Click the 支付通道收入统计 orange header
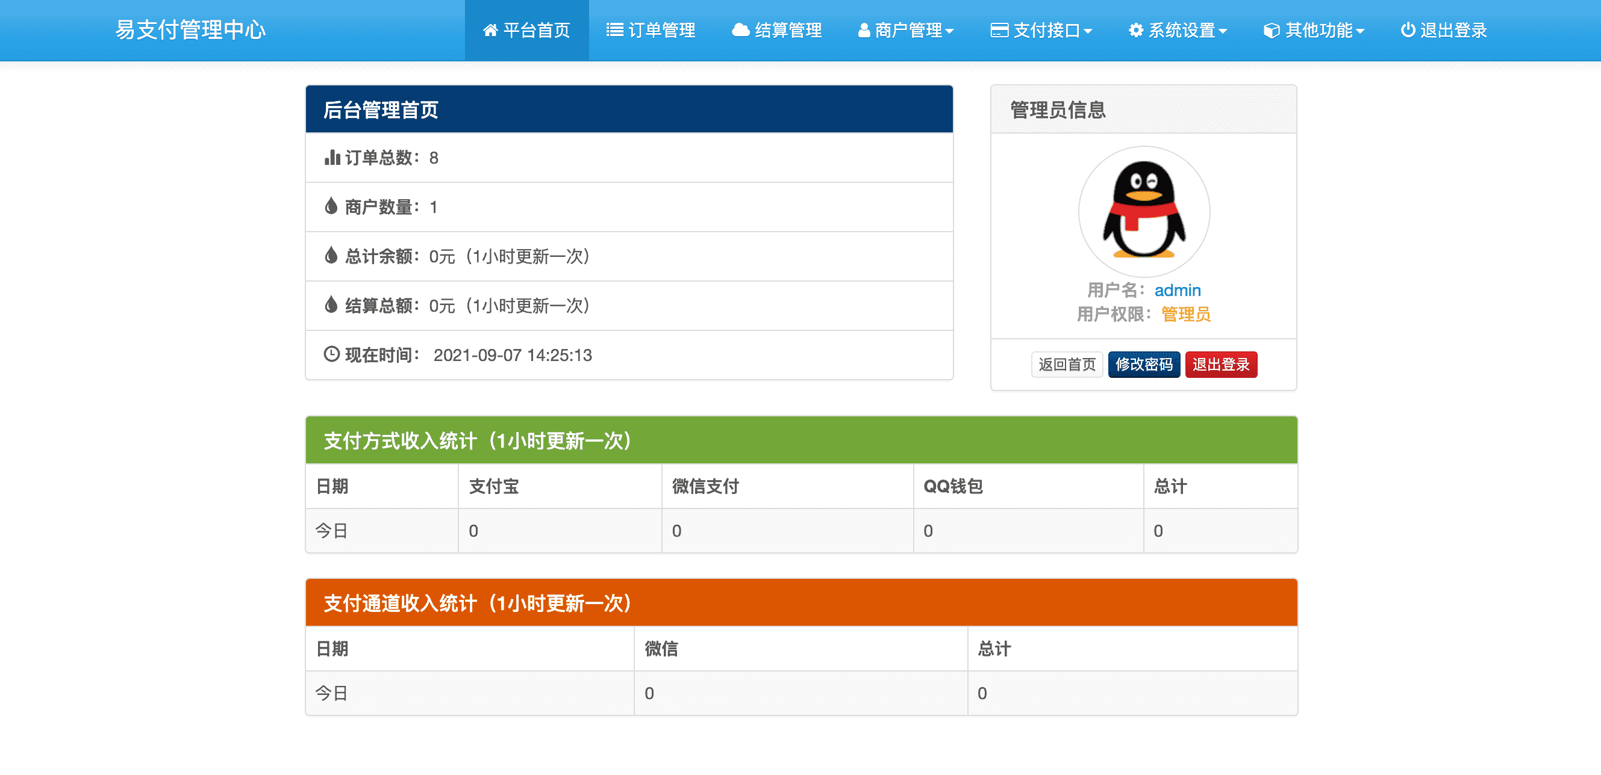The width and height of the screenshot is (1601, 775). [x=801, y=602]
